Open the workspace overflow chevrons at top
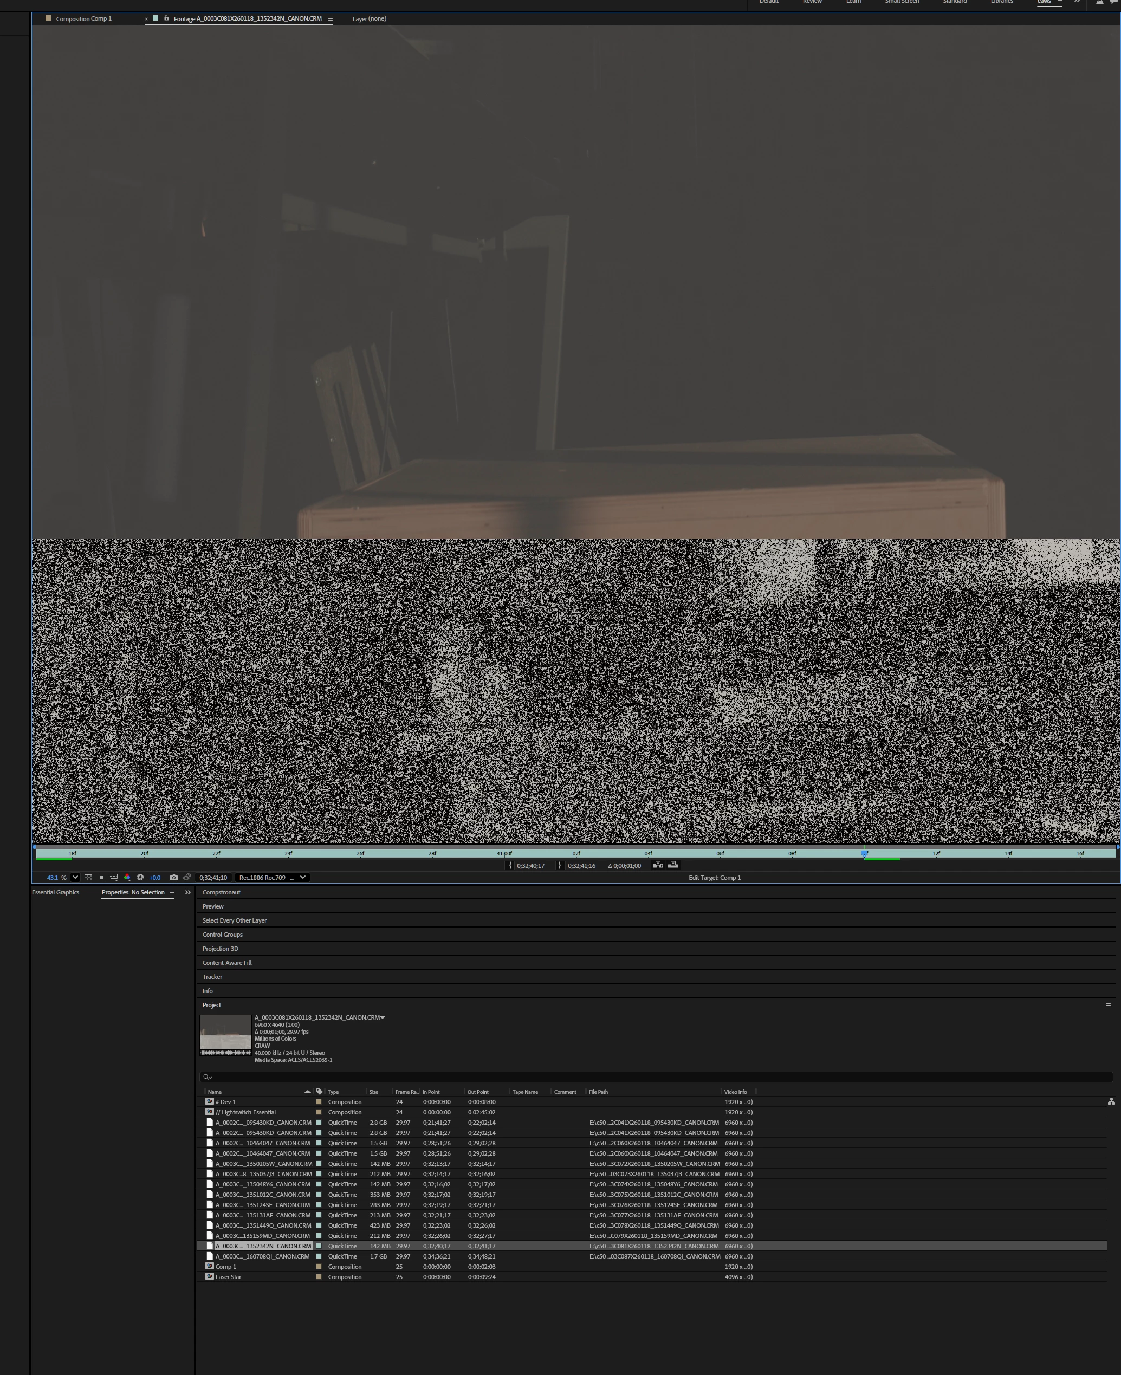 click(x=1077, y=2)
